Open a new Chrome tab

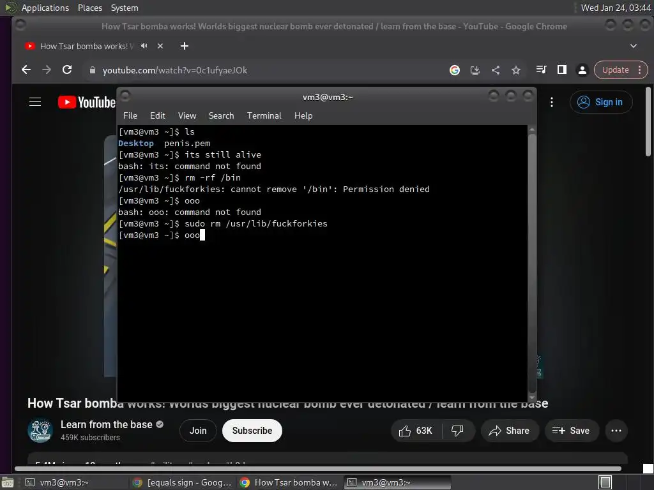click(185, 46)
